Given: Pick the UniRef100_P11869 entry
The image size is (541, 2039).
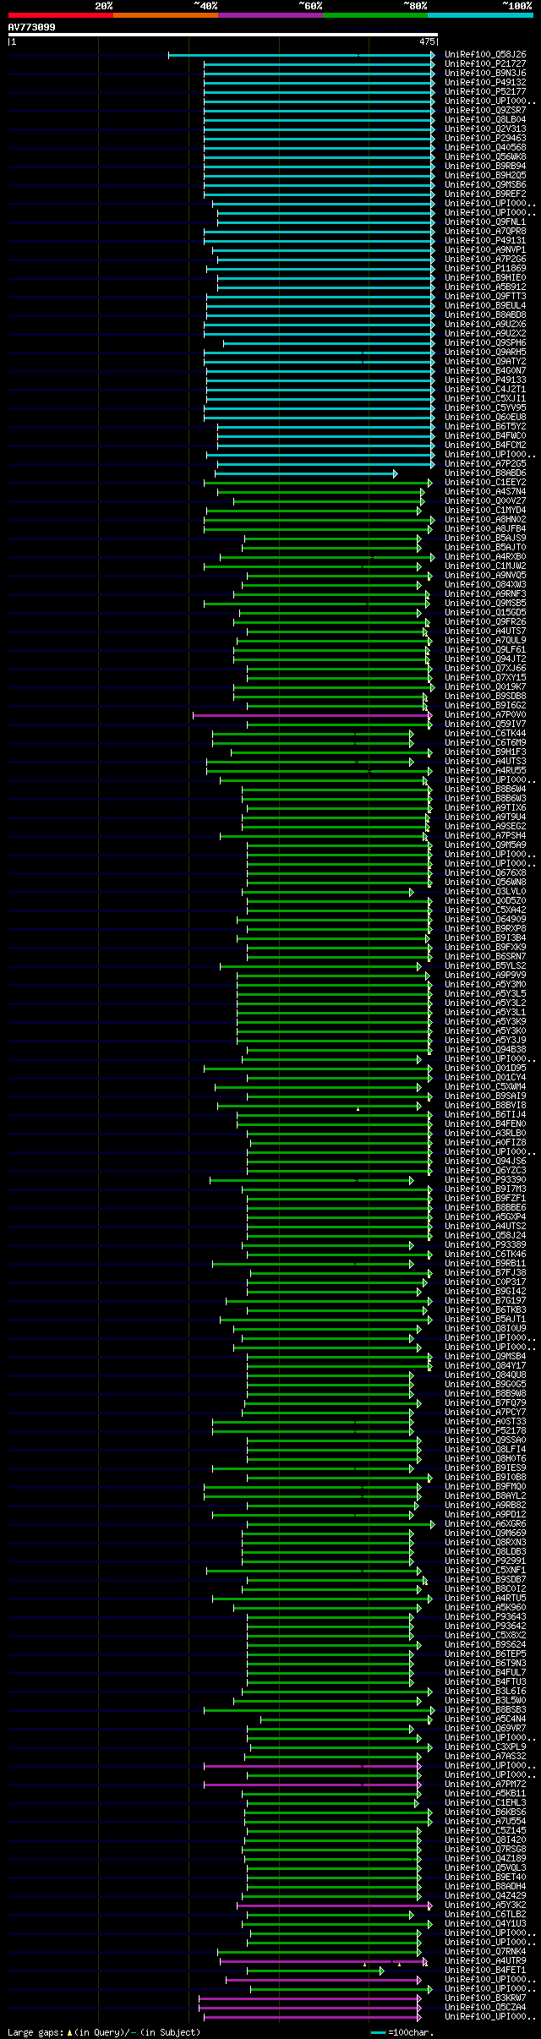Looking at the screenshot, I should (485, 269).
